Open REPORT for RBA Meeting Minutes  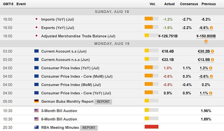[x=89, y=127]
